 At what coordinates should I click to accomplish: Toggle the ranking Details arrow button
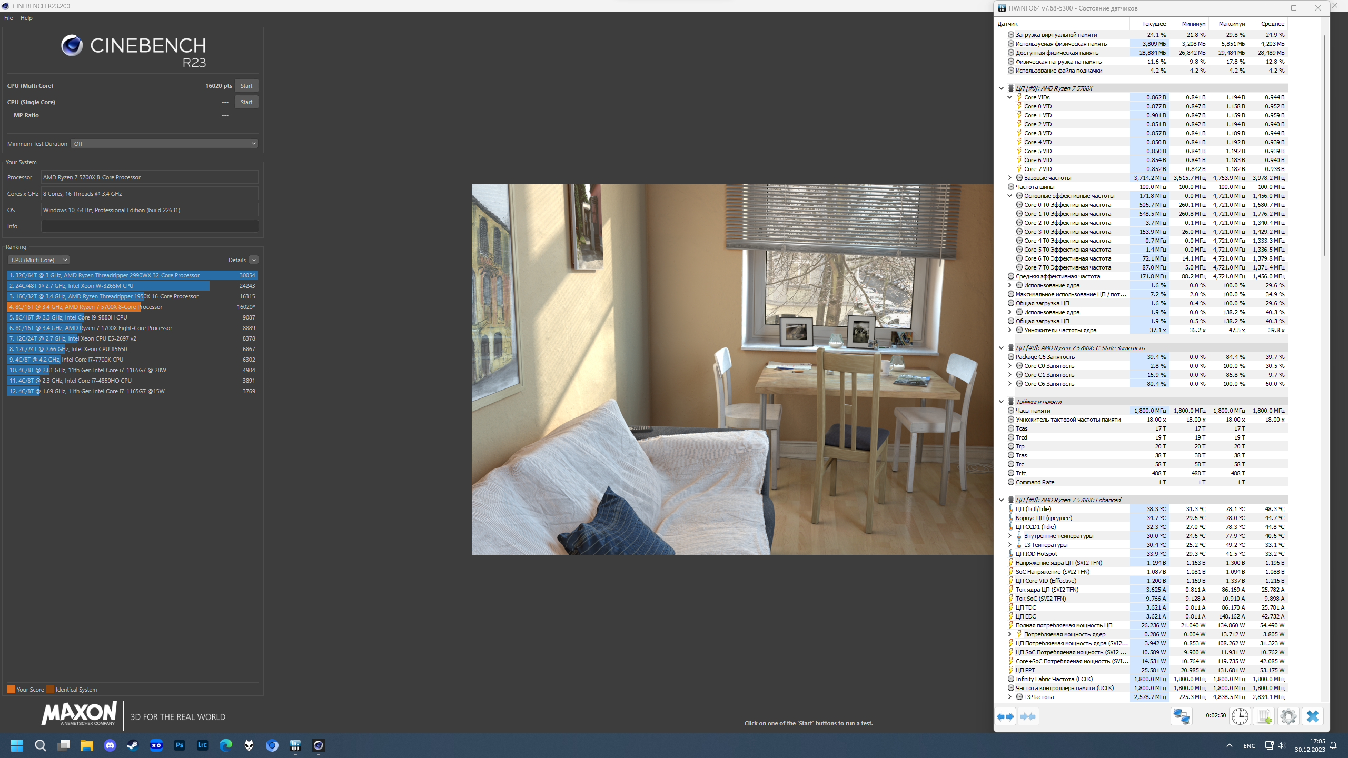coord(254,260)
